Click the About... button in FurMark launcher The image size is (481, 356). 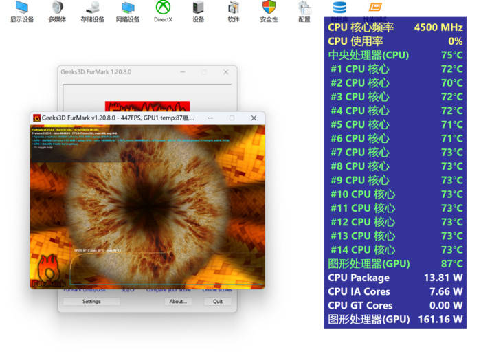pyautogui.click(x=178, y=302)
